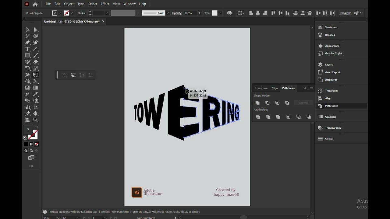Select the Zoom tool magnifier

[35, 120]
